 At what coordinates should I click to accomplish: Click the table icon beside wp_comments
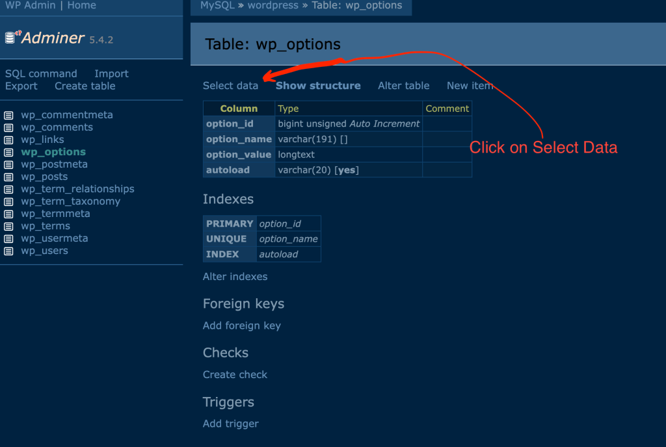pos(9,127)
